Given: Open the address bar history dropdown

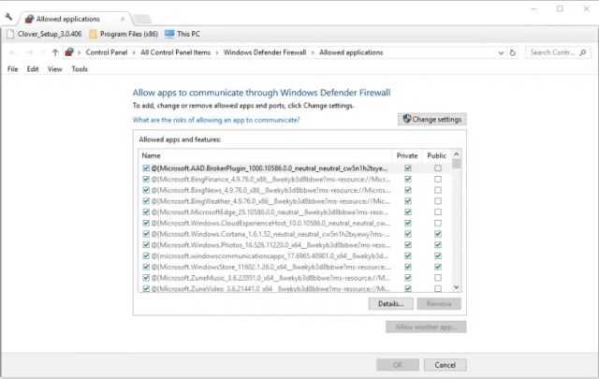Looking at the screenshot, I should click(501, 53).
